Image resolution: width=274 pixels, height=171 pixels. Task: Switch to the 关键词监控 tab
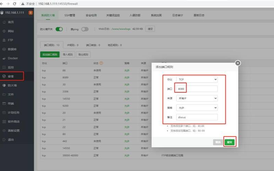click(x=113, y=15)
